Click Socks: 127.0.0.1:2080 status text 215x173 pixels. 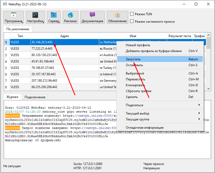click(88, 164)
